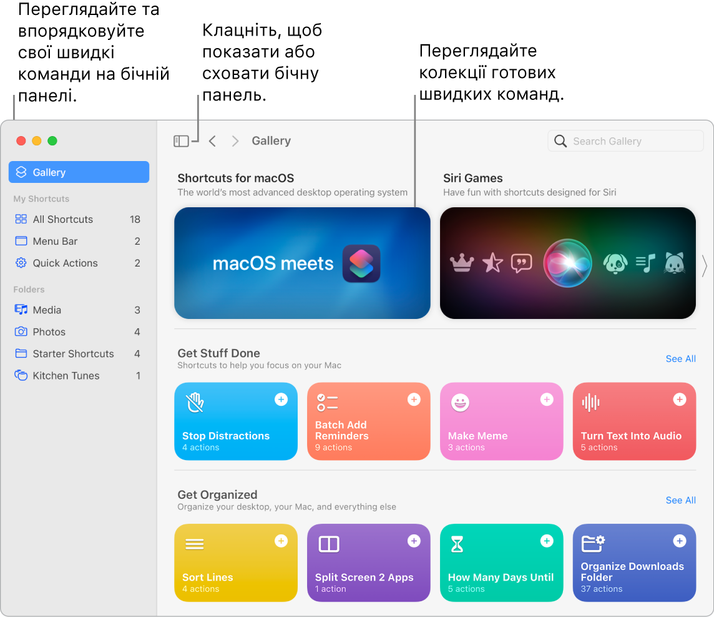Add the Stop Distractions shortcut

click(280, 399)
